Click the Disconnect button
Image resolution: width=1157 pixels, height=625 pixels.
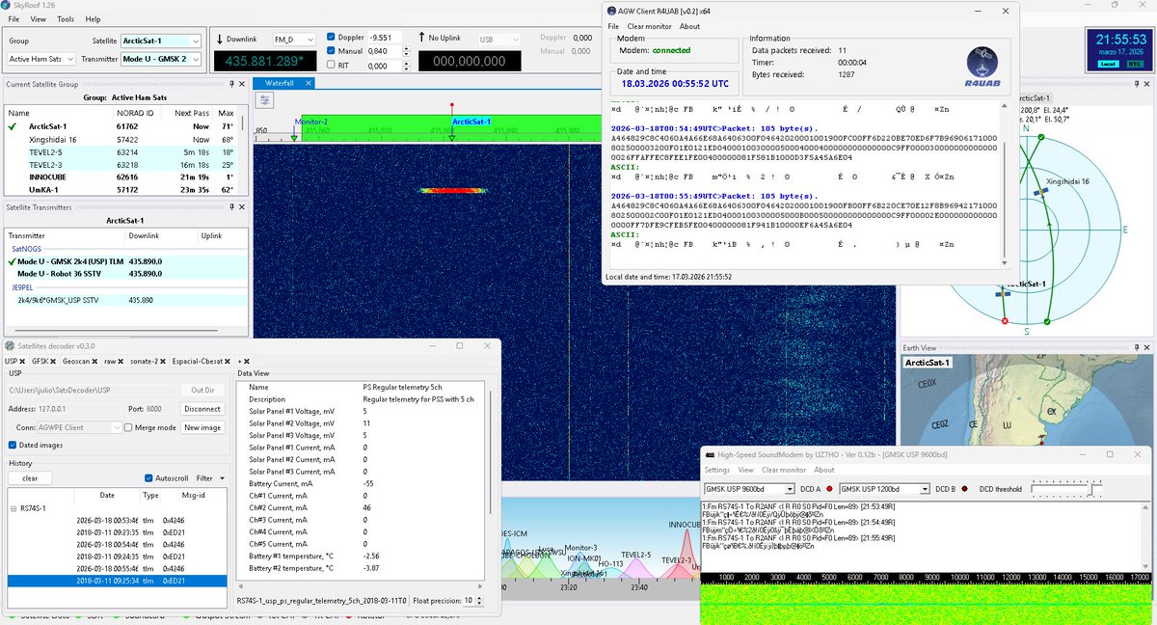202,408
